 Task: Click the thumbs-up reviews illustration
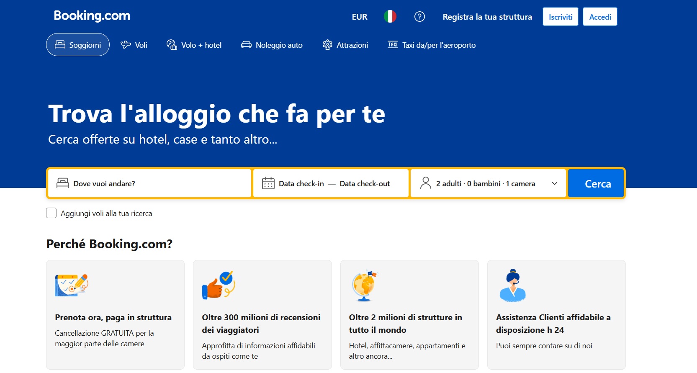click(219, 285)
